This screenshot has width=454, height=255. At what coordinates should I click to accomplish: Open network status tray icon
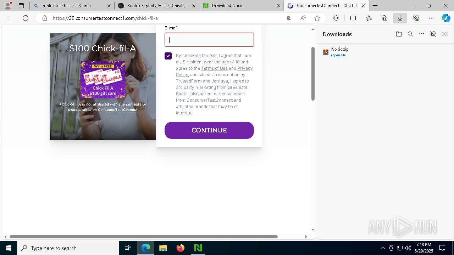tap(400, 248)
